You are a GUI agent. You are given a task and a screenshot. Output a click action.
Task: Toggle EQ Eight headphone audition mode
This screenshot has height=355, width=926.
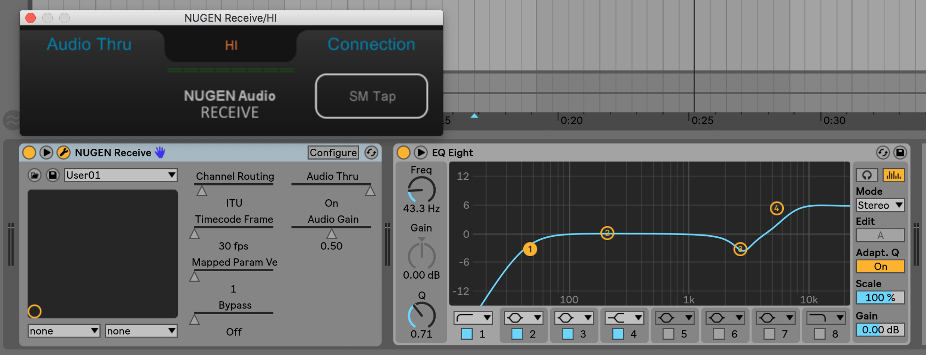tap(867, 175)
